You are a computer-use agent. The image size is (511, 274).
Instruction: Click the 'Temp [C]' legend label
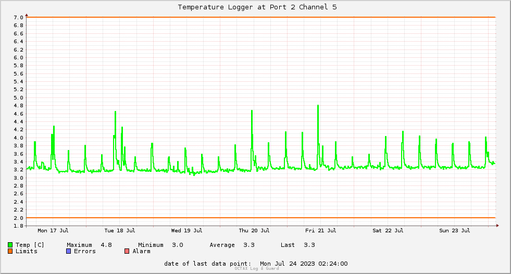click(x=30, y=245)
